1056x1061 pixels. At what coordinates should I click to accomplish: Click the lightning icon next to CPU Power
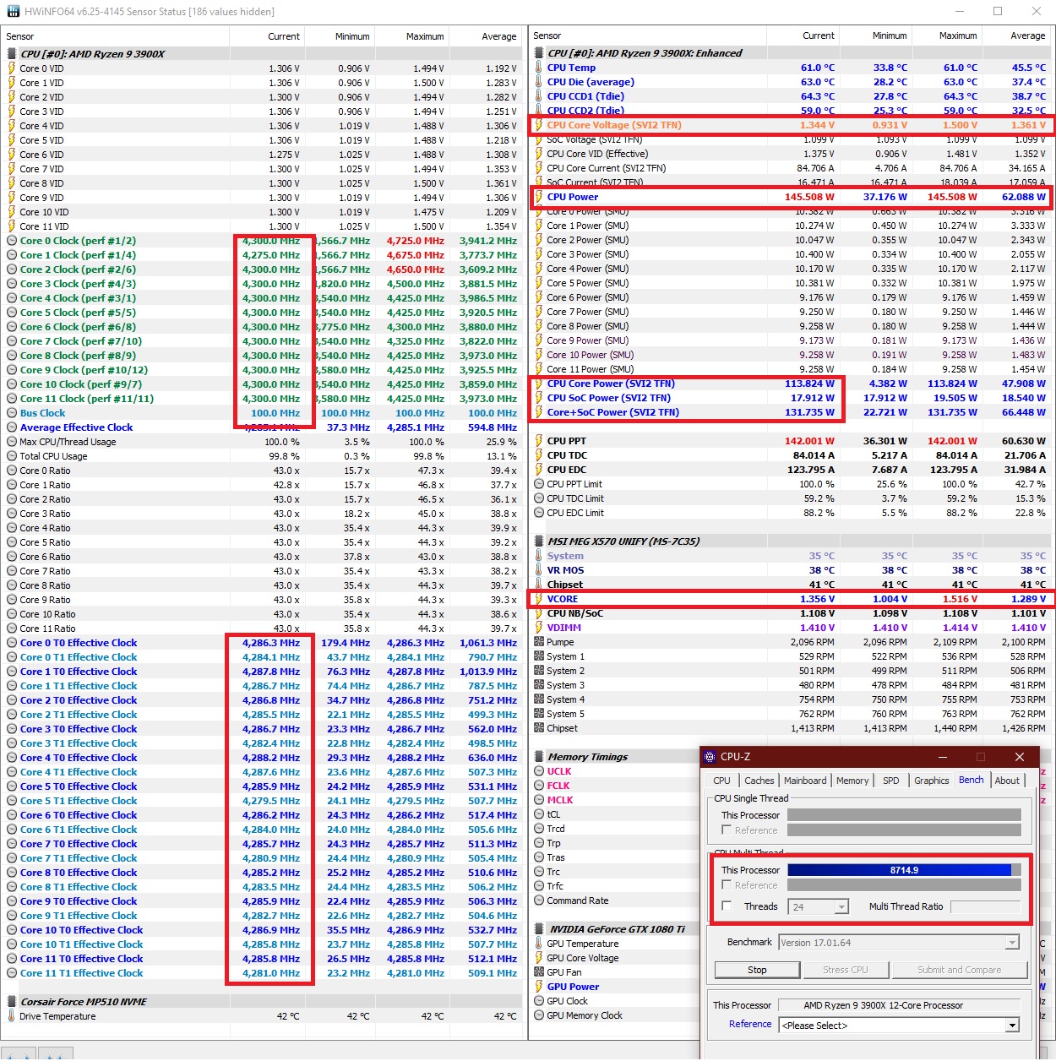pos(539,197)
